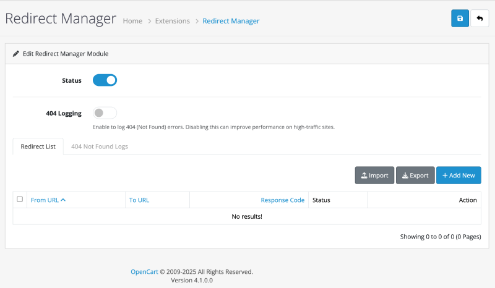Click the upload icon on Import button
Image resolution: width=495 pixels, height=288 pixels.
(x=364, y=176)
